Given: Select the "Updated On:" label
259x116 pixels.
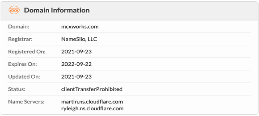Looking at the screenshot, I should click(24, 77).
